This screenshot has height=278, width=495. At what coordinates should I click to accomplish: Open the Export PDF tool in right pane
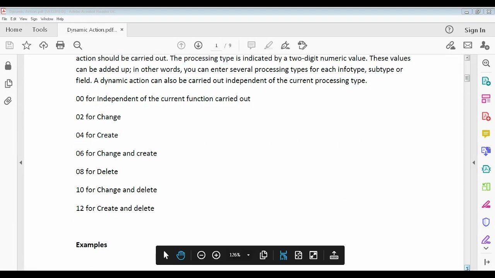click(486, 81)
